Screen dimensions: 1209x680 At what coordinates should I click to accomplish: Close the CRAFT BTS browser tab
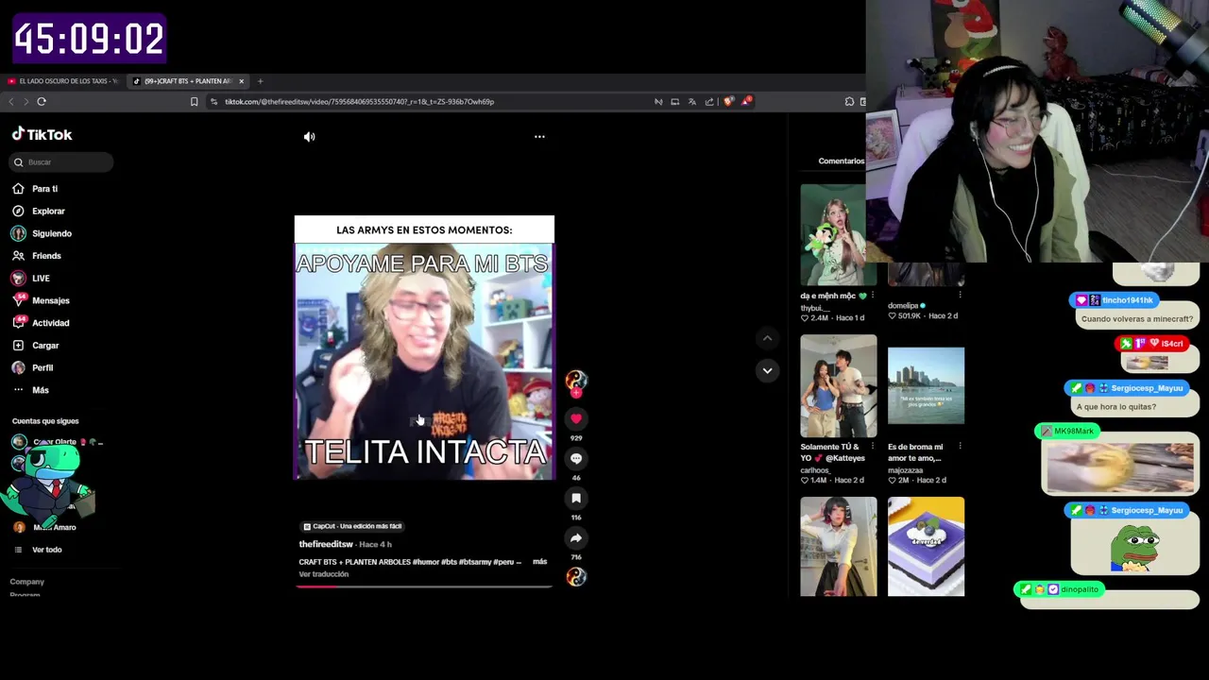pyautogui.click(x=241, y=81)
